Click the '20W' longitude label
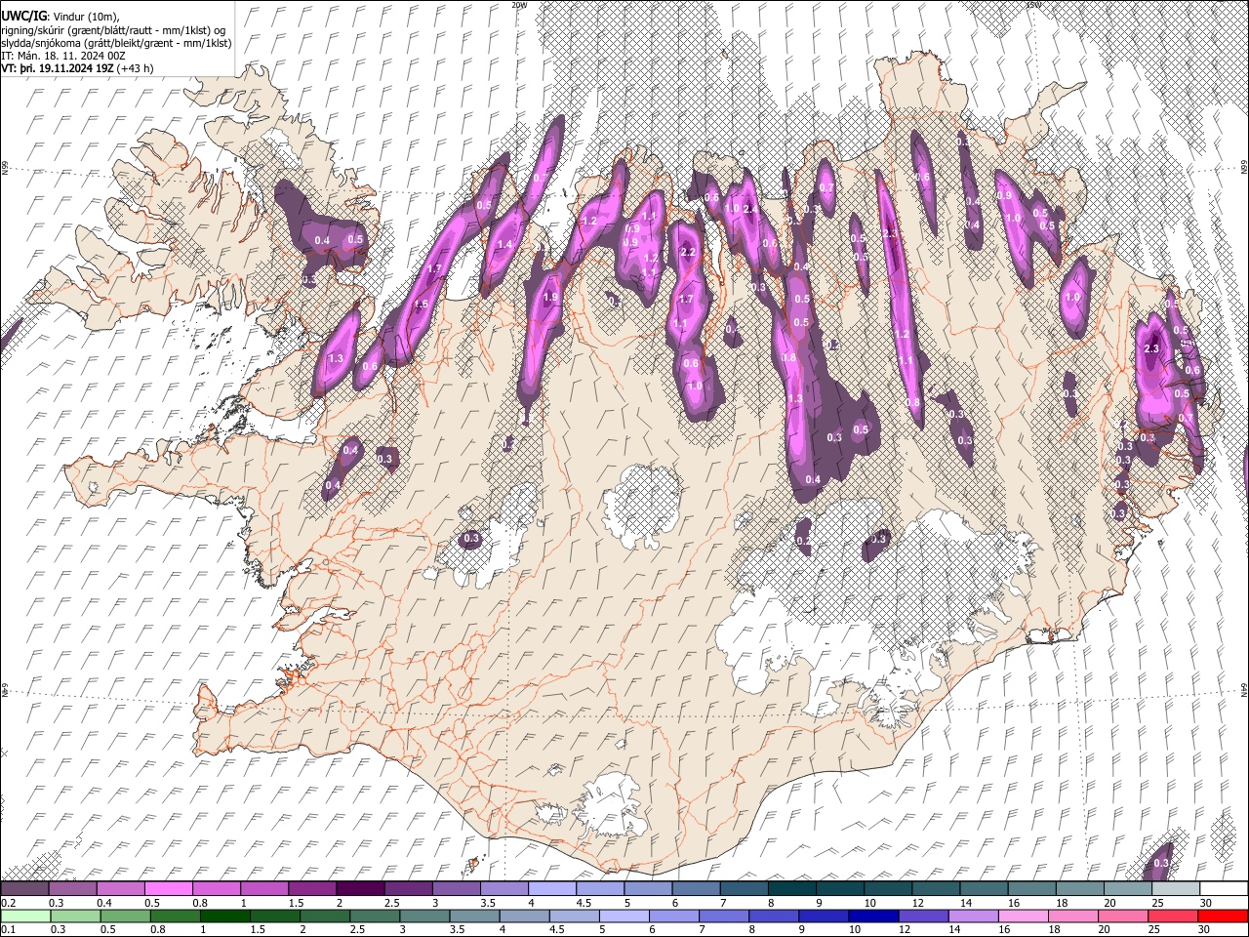The image size is (1249, 937). click(x=518, y=5)
